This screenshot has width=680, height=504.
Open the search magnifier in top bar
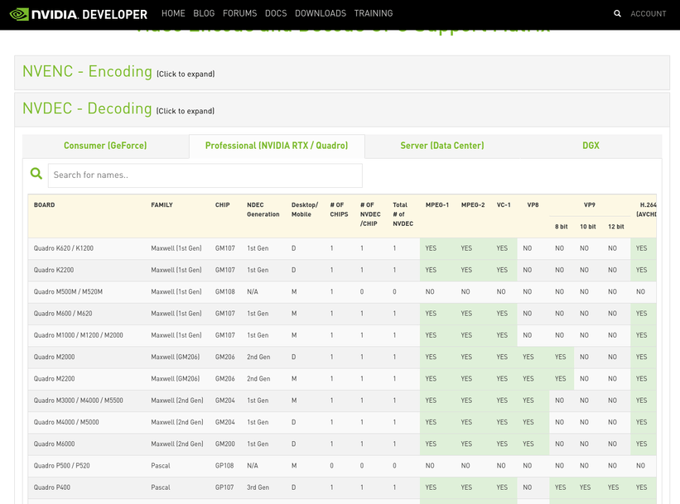click(x=617, y=14)
